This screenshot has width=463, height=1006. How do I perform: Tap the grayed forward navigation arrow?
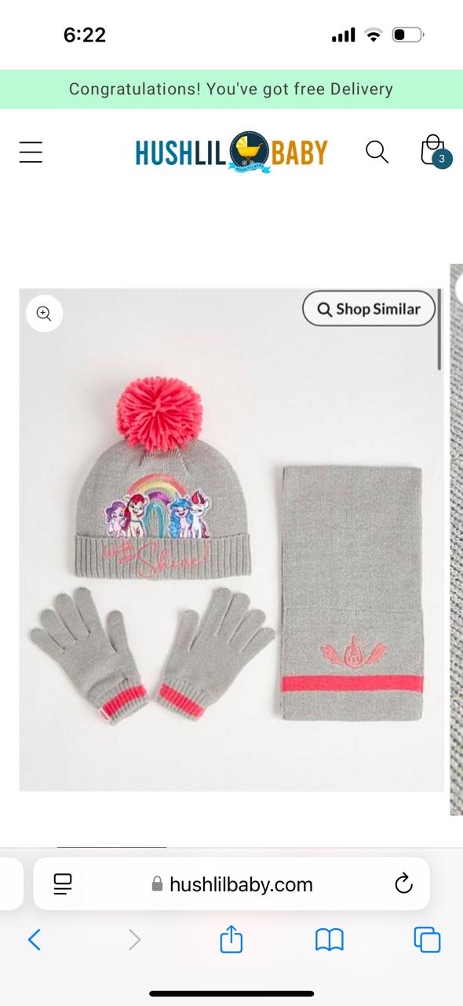[134, 939]
